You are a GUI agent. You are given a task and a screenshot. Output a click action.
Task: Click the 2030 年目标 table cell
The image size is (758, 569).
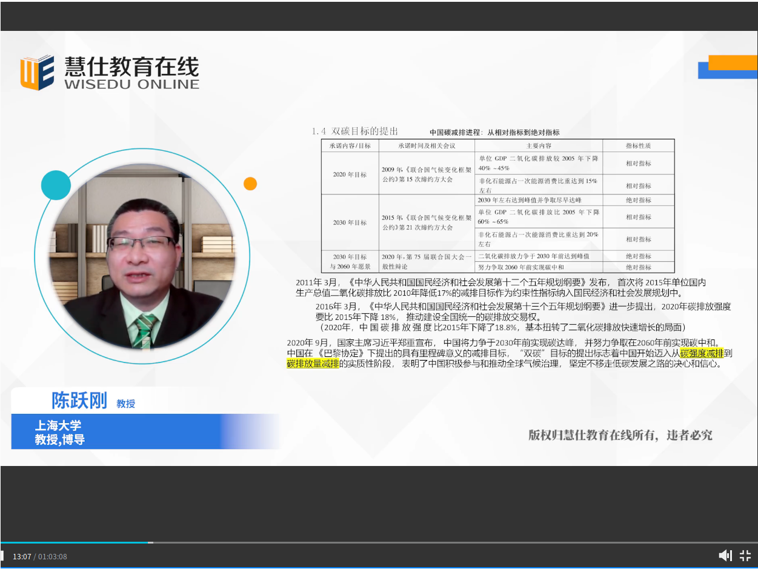coord(350,222)
